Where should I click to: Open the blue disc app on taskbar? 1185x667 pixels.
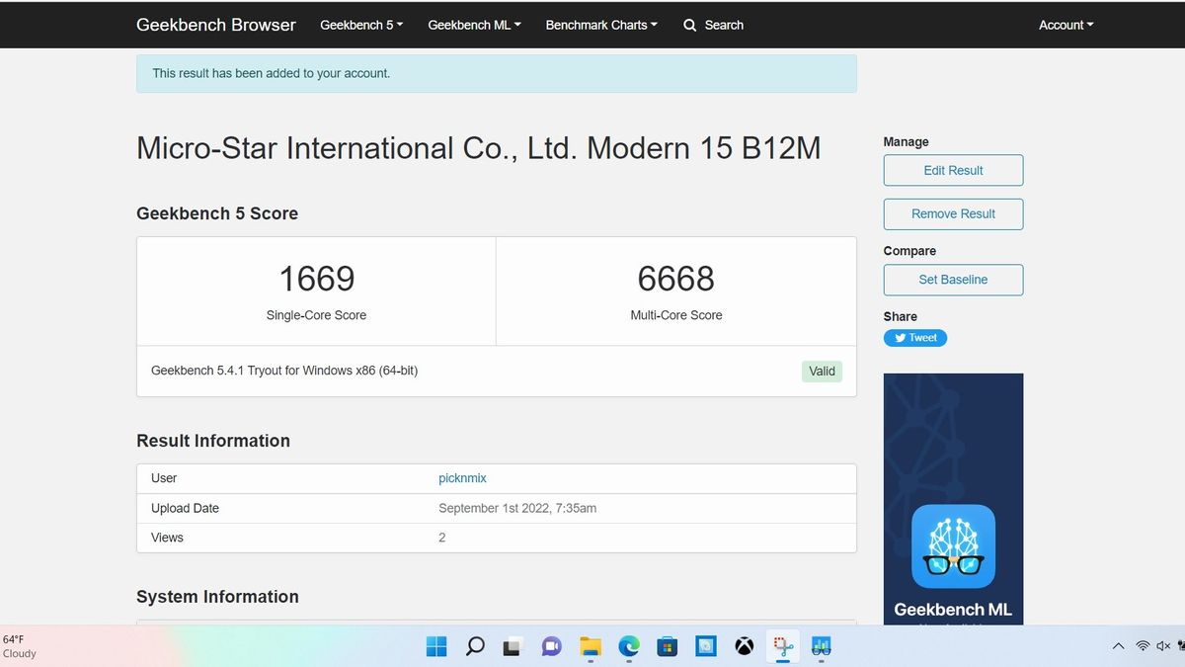(706, 646)
